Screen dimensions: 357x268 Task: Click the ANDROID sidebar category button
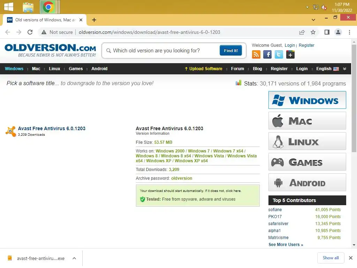pyautogui.click(x=307, y=183)
